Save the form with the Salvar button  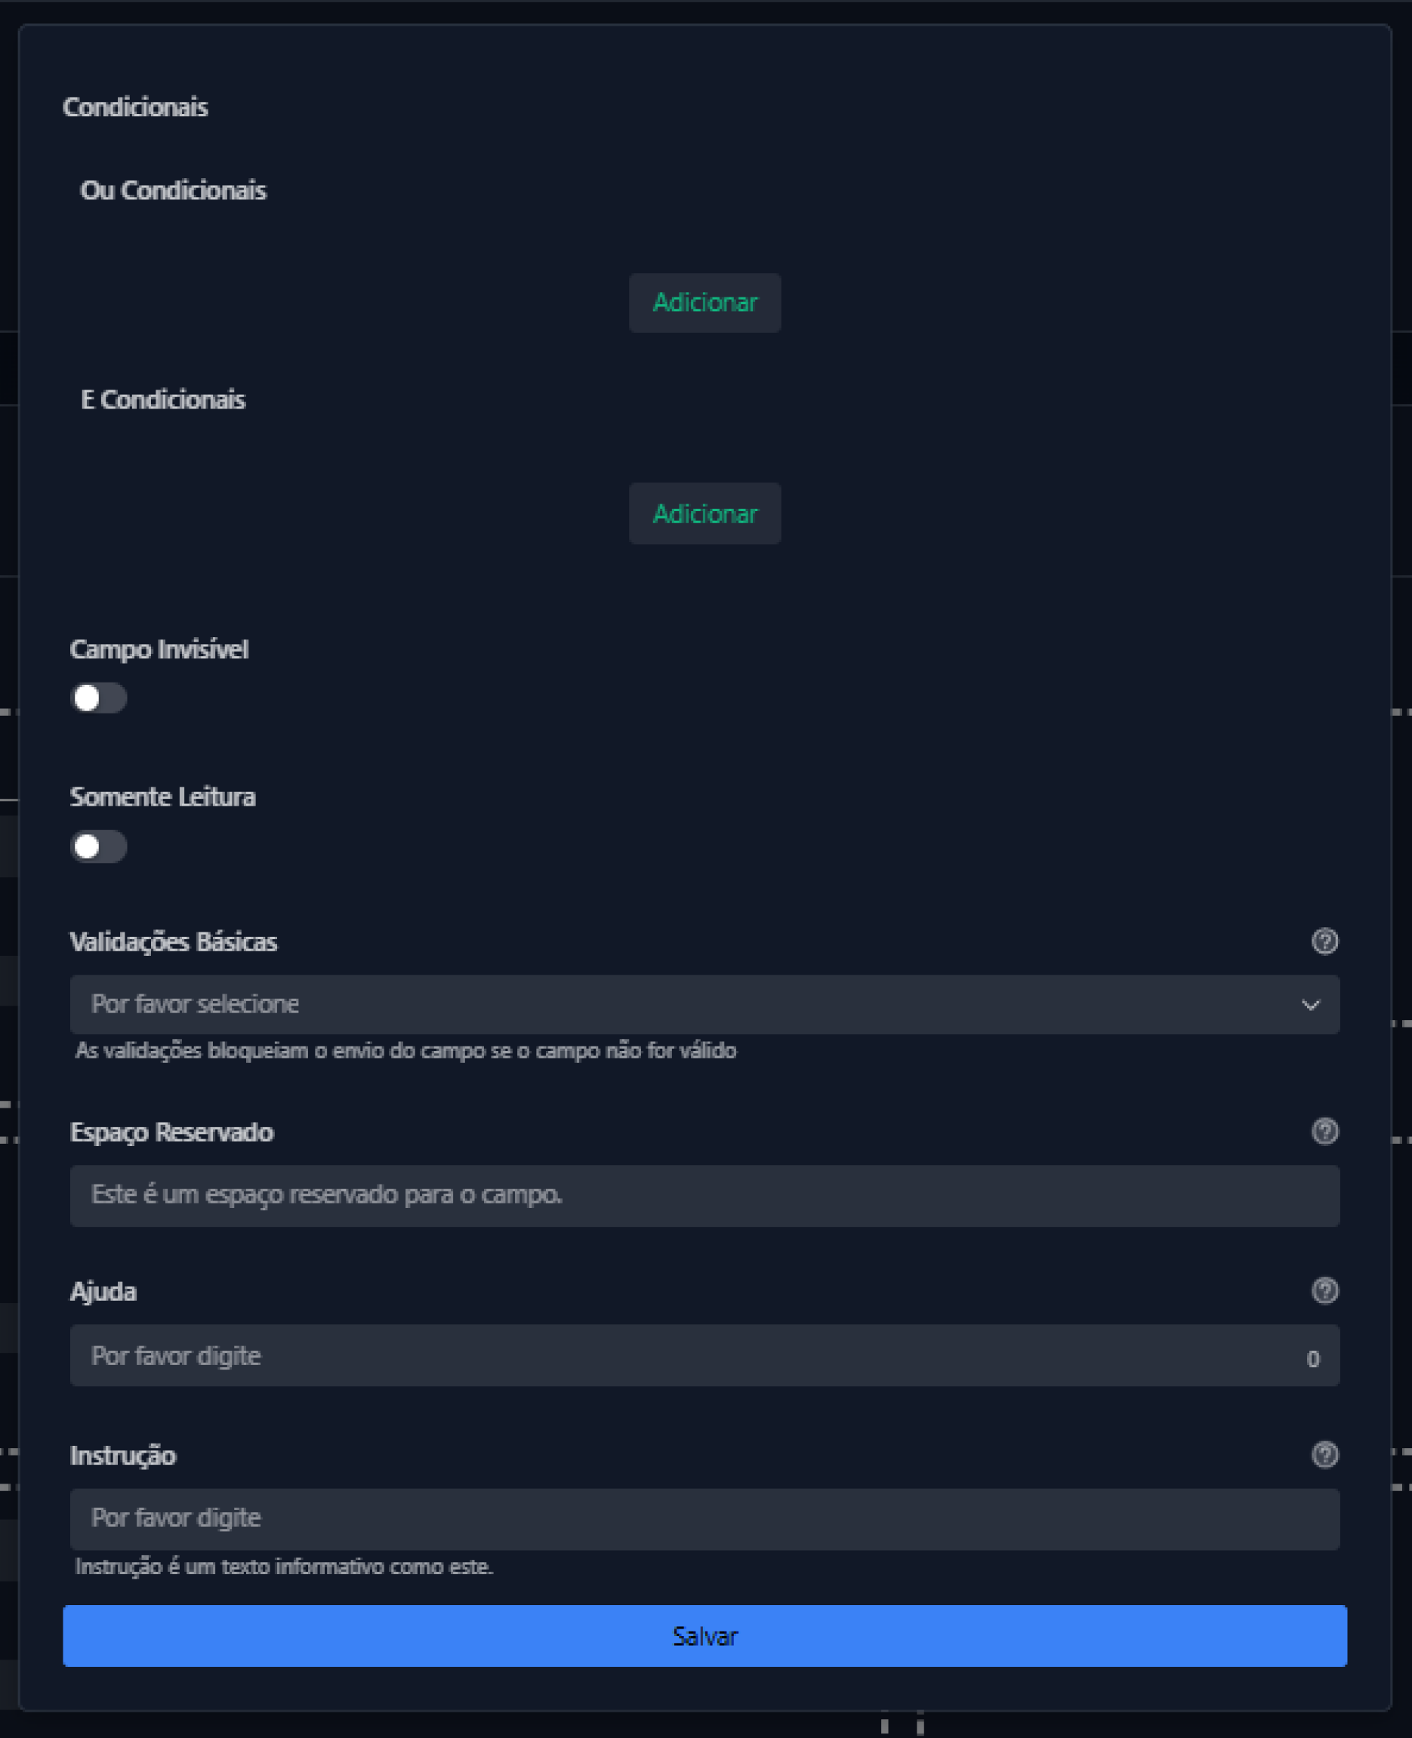(x=704, y=1636)
